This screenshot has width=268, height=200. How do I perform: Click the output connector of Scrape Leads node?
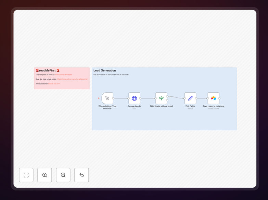pos(140,98)
